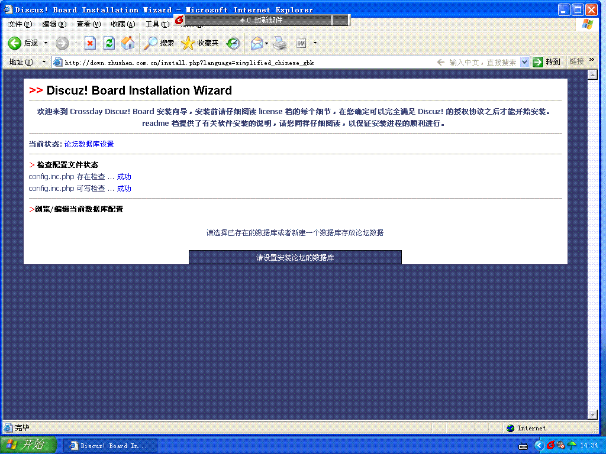The image size is (606, 454).
Task: Open the IE system menu icon in title bar
Action: (8, 9)
